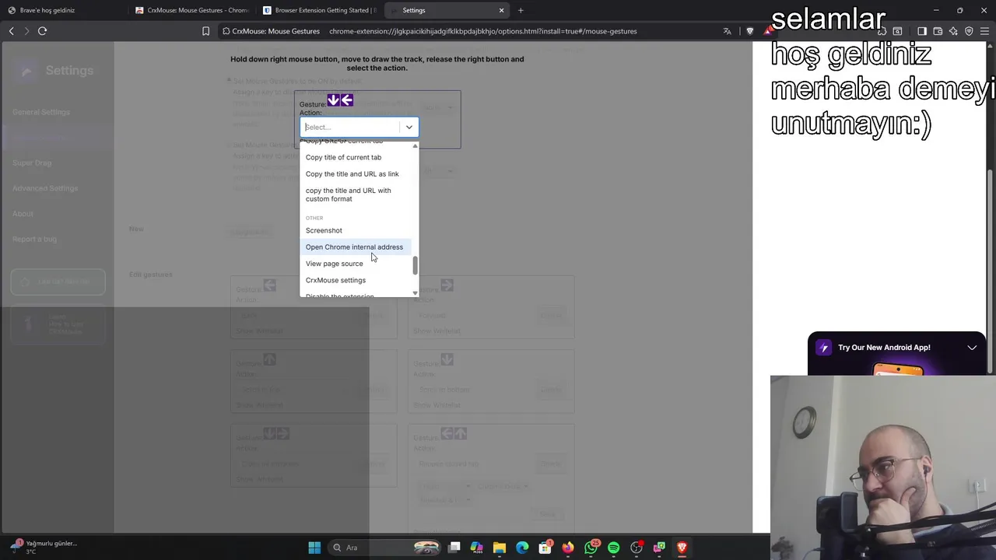The height and width of the screenshot is (560, 996).
Task: Launch Microsoft 365 from taskbar
Action: tap(477, 548)
